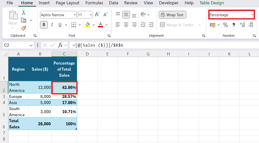Click the Copy icon
The height and width of the screenshot is (143, 259).
(24, 21)
